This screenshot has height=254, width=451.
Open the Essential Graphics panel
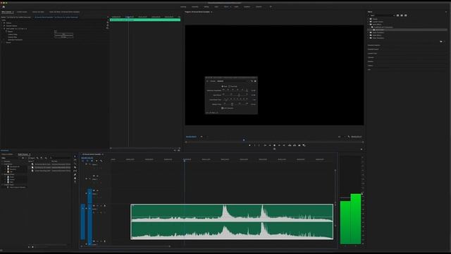pyautogui.click(x=374, y=45)
